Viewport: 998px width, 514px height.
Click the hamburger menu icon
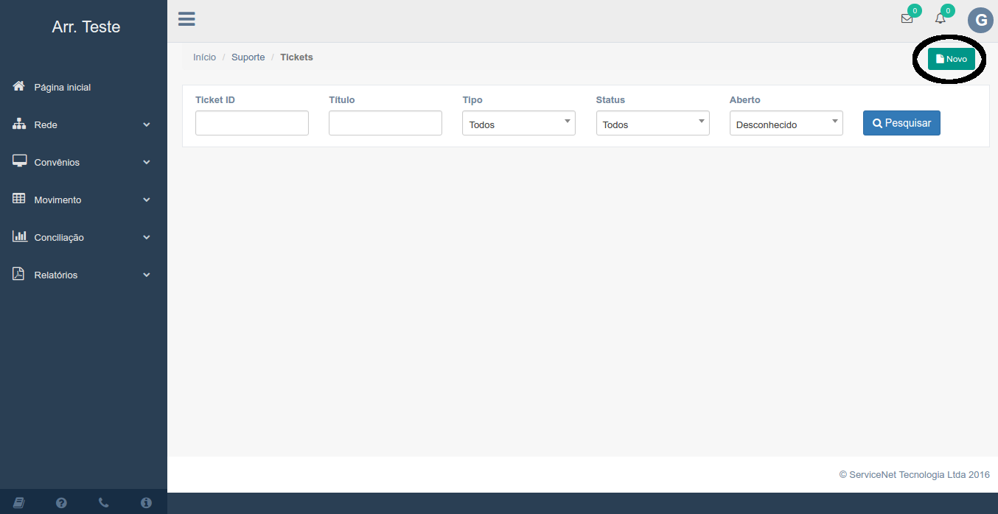click(x=186, y=19)
